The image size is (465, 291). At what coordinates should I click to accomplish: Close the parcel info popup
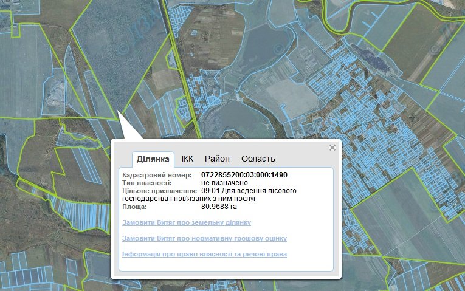tap(332, 148)
